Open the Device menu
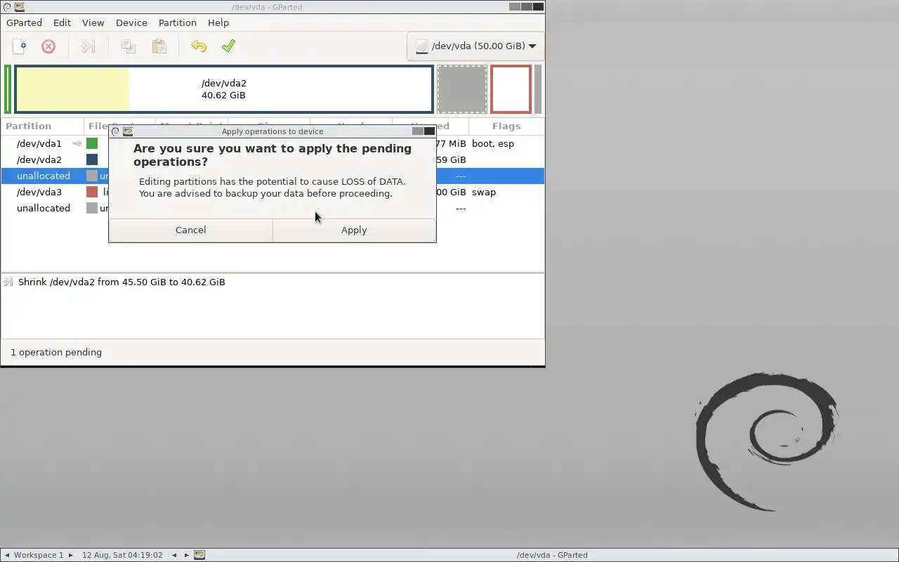This screenshot has width=899, height=562. coord(131,22)
